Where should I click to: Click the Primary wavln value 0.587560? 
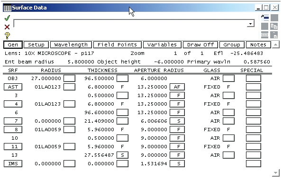[x=257, y=62]
